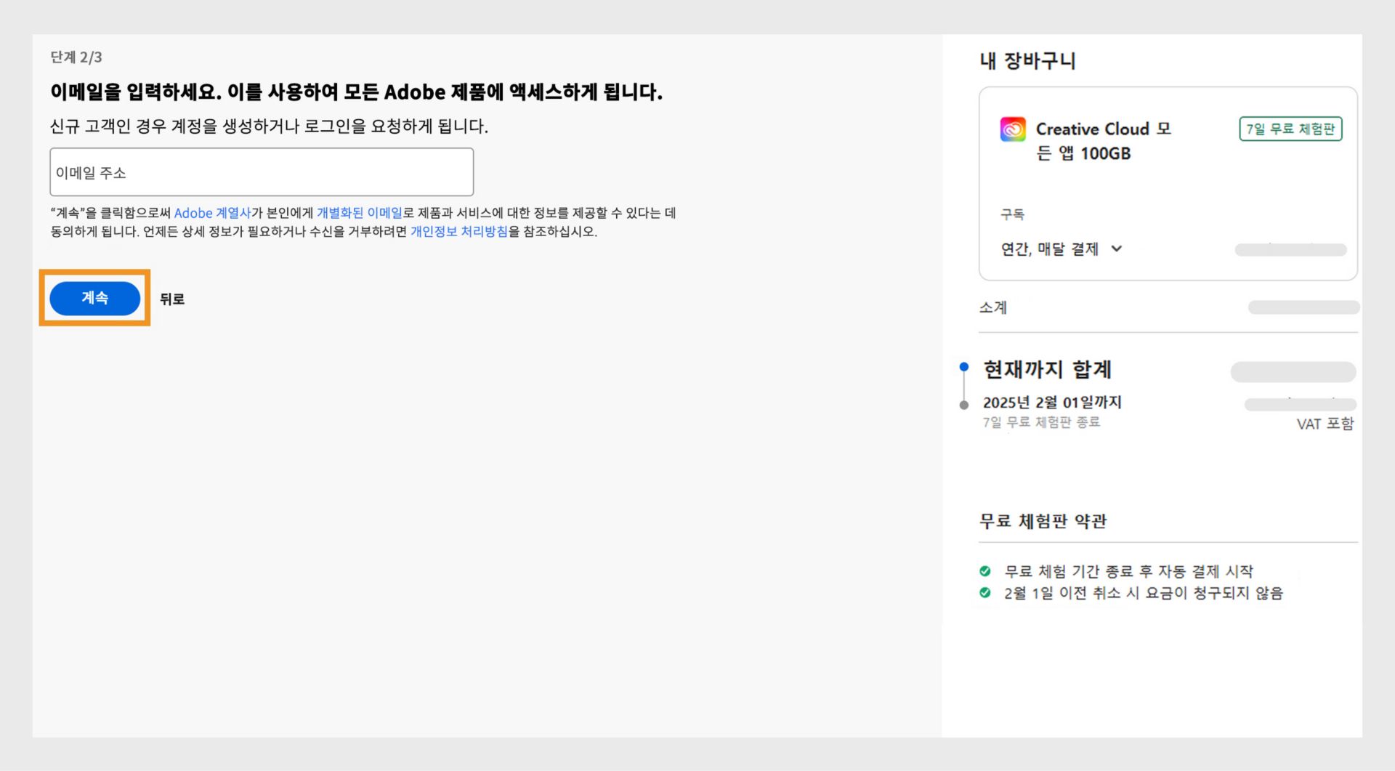This screenshot has width=1395, height=771.
Task: Click green check beside 무료 체험 기간 종료
Action: tap(985, 571)
